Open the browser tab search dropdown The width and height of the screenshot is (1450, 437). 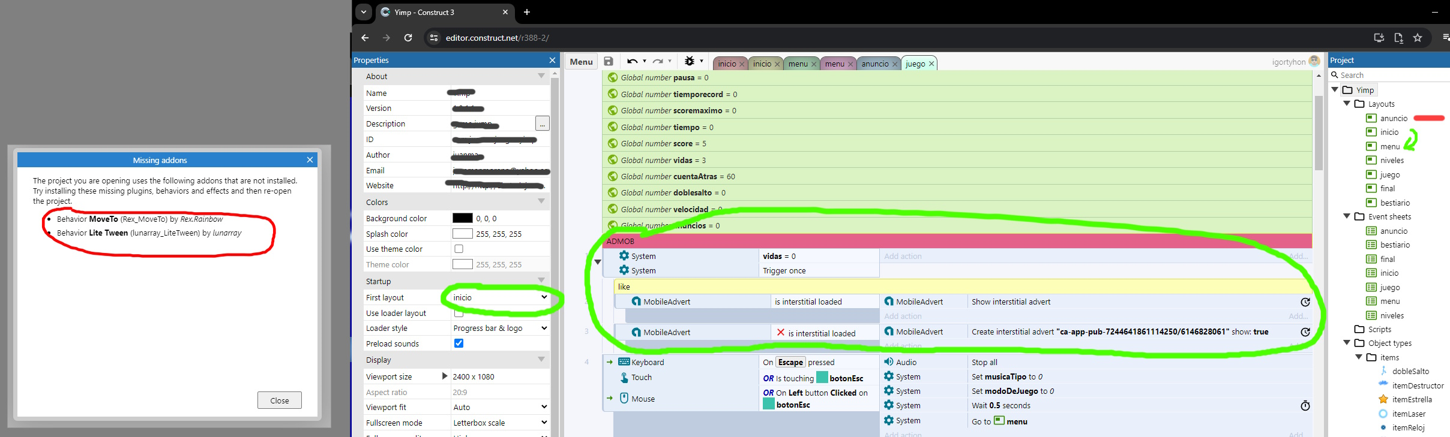[x=364, y=12]
